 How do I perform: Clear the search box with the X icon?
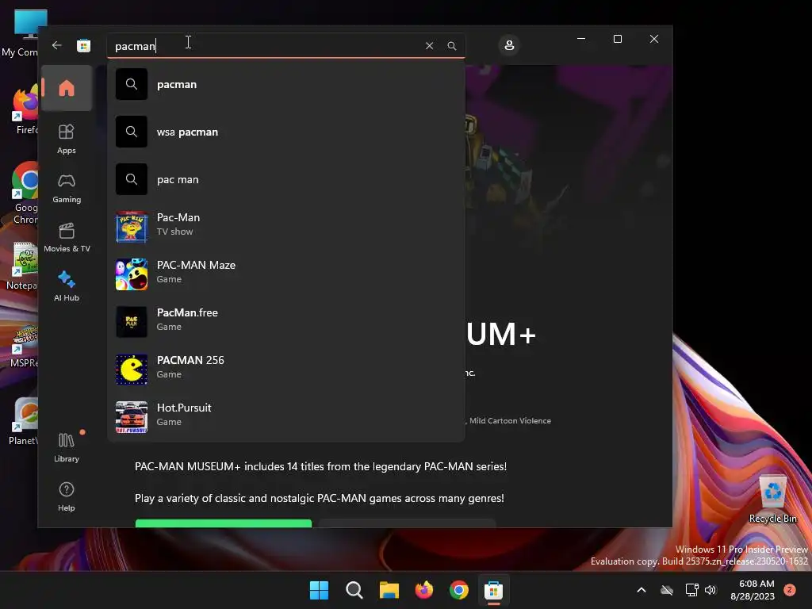click(x=429, y=46)
